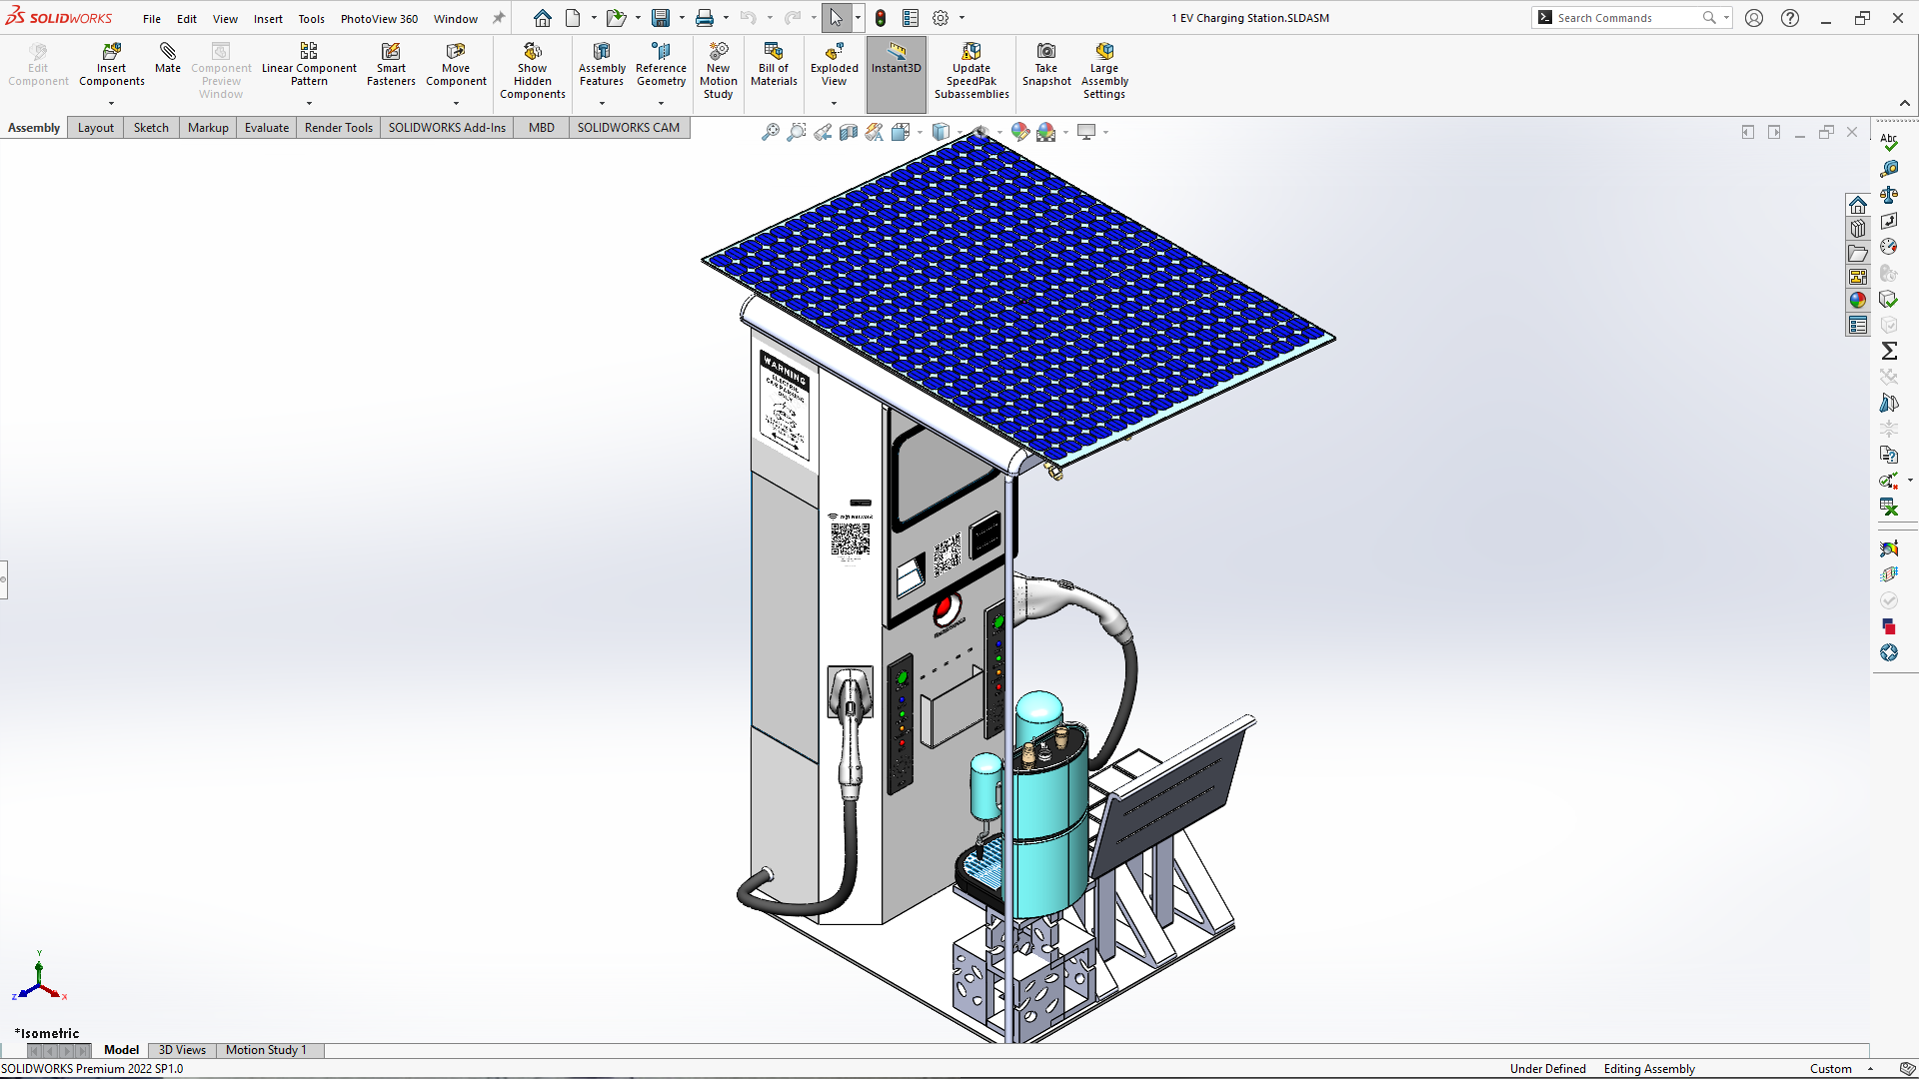This screenshot has height=1079, width=1919.
Task: Toggle Instant3D mode
Action: (896, 58)
